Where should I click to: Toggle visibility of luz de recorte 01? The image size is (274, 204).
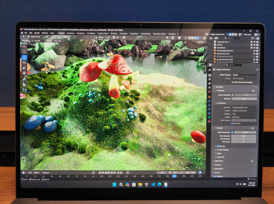254,54
